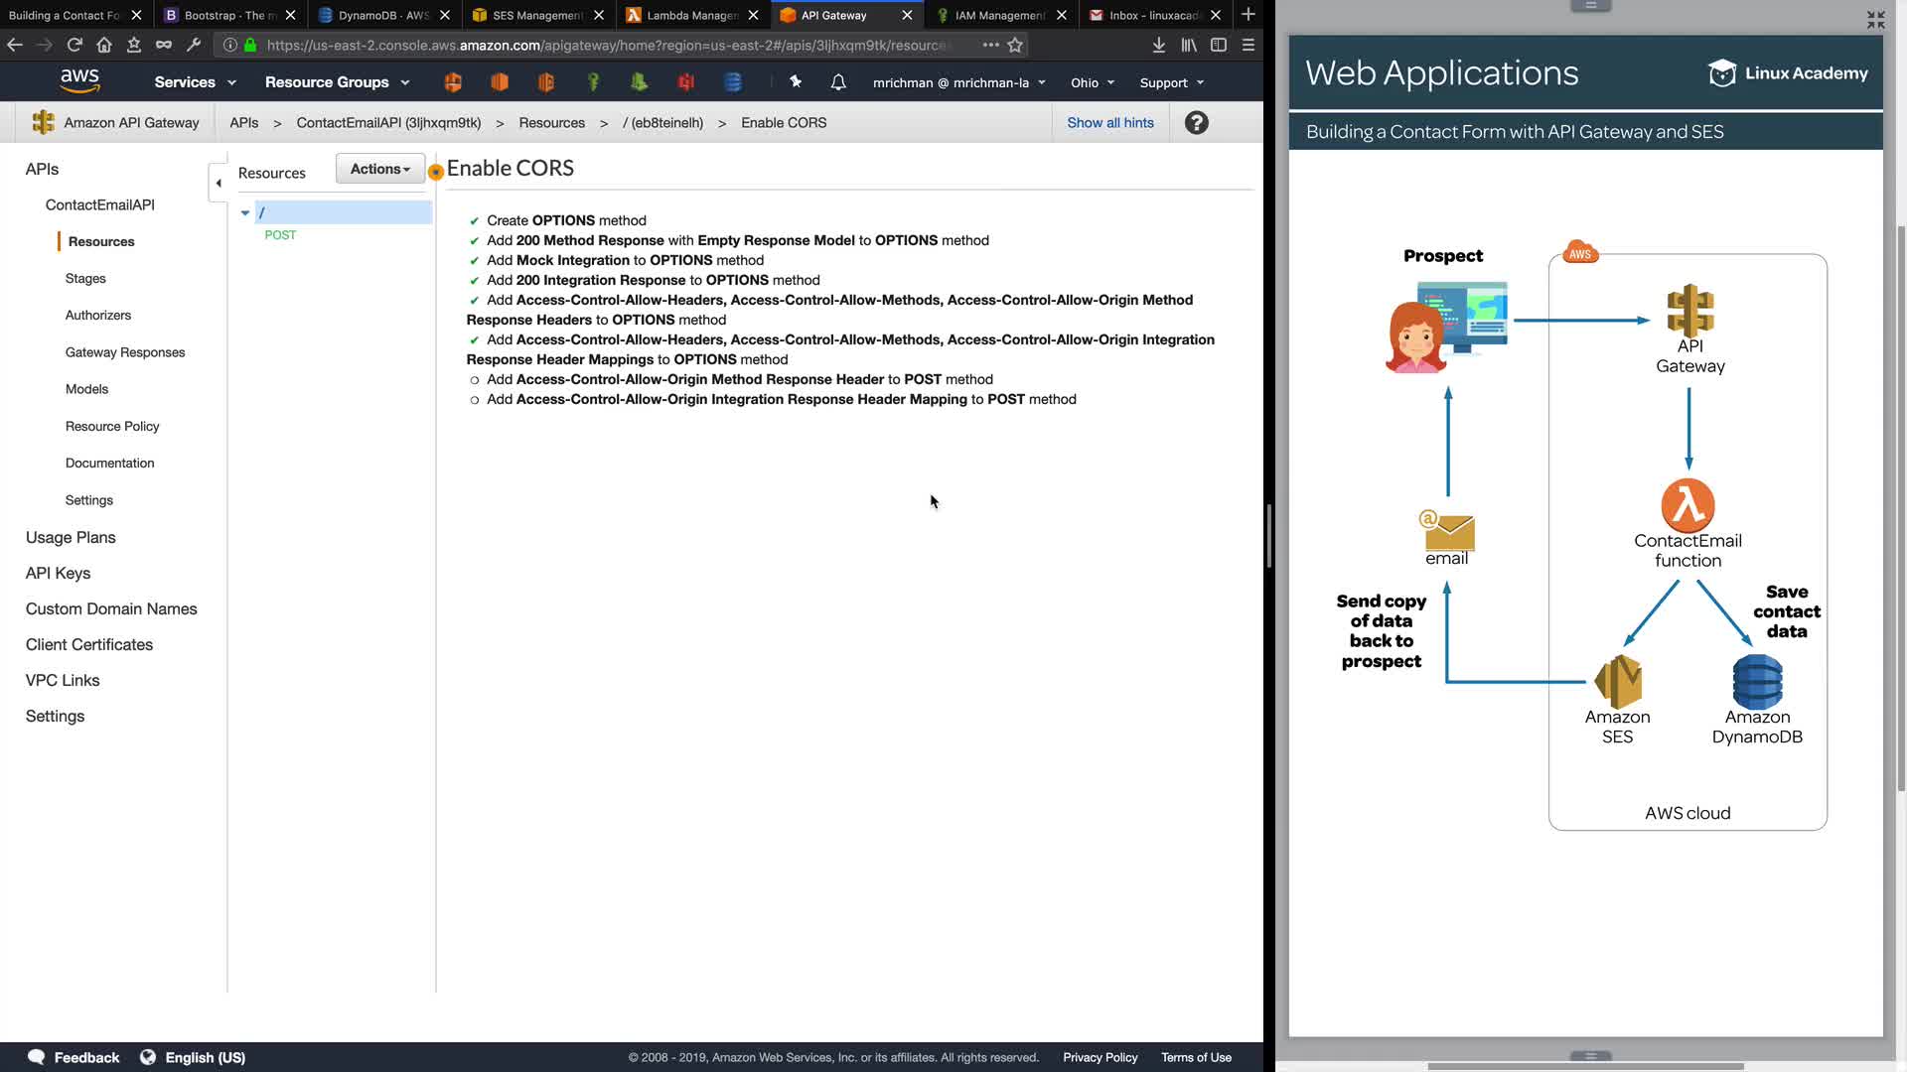Open the notifications bell icon
This screenshot has height=1072, width=1907.
(x=838, y=82)
